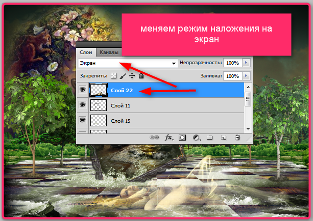Open the Экран blend mode dropdown
The width and height of the screenshot is (313, 221).
128,63
